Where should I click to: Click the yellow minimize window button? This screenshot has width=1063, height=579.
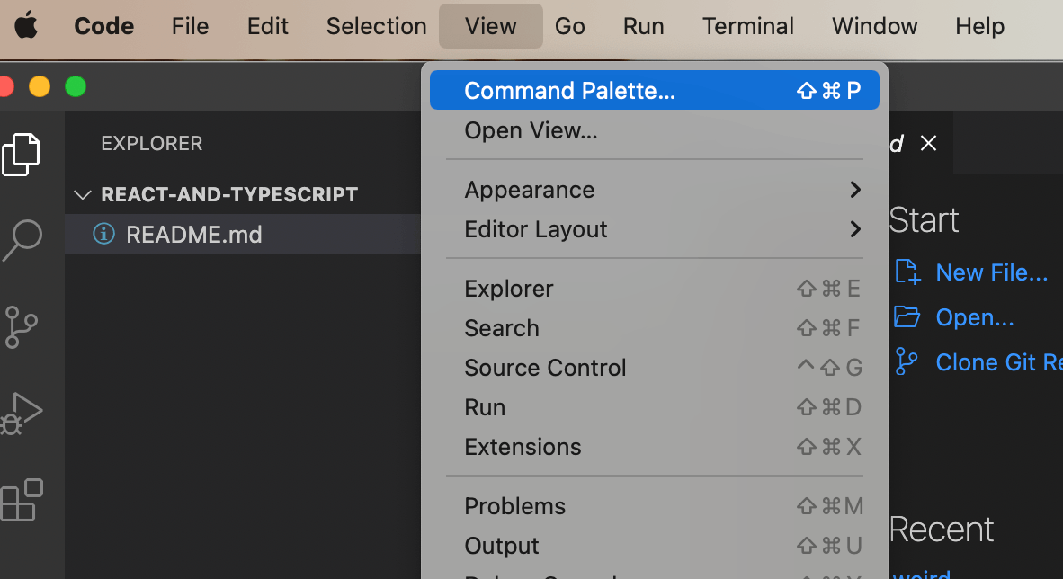pos(40,87)
